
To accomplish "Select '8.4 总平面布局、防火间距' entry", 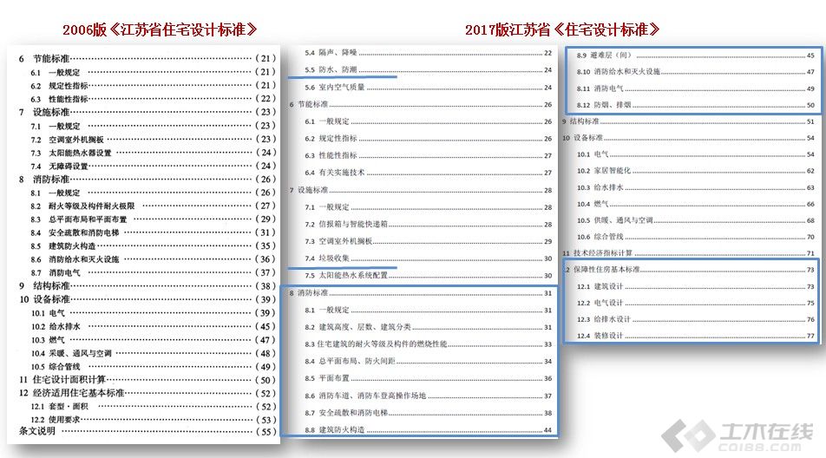I will 350,361.
